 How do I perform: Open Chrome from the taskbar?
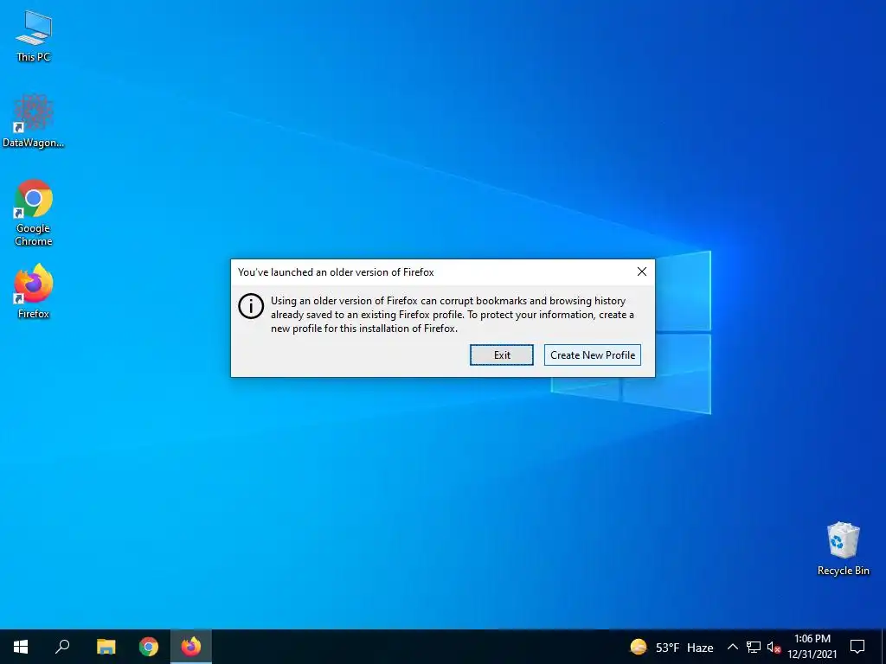[x=149, y=647]
